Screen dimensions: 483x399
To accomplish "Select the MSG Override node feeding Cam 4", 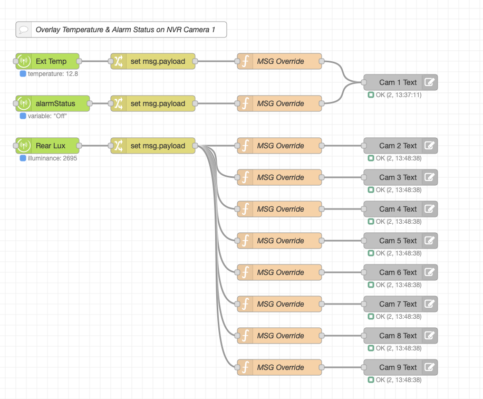I will click(281, 209).
